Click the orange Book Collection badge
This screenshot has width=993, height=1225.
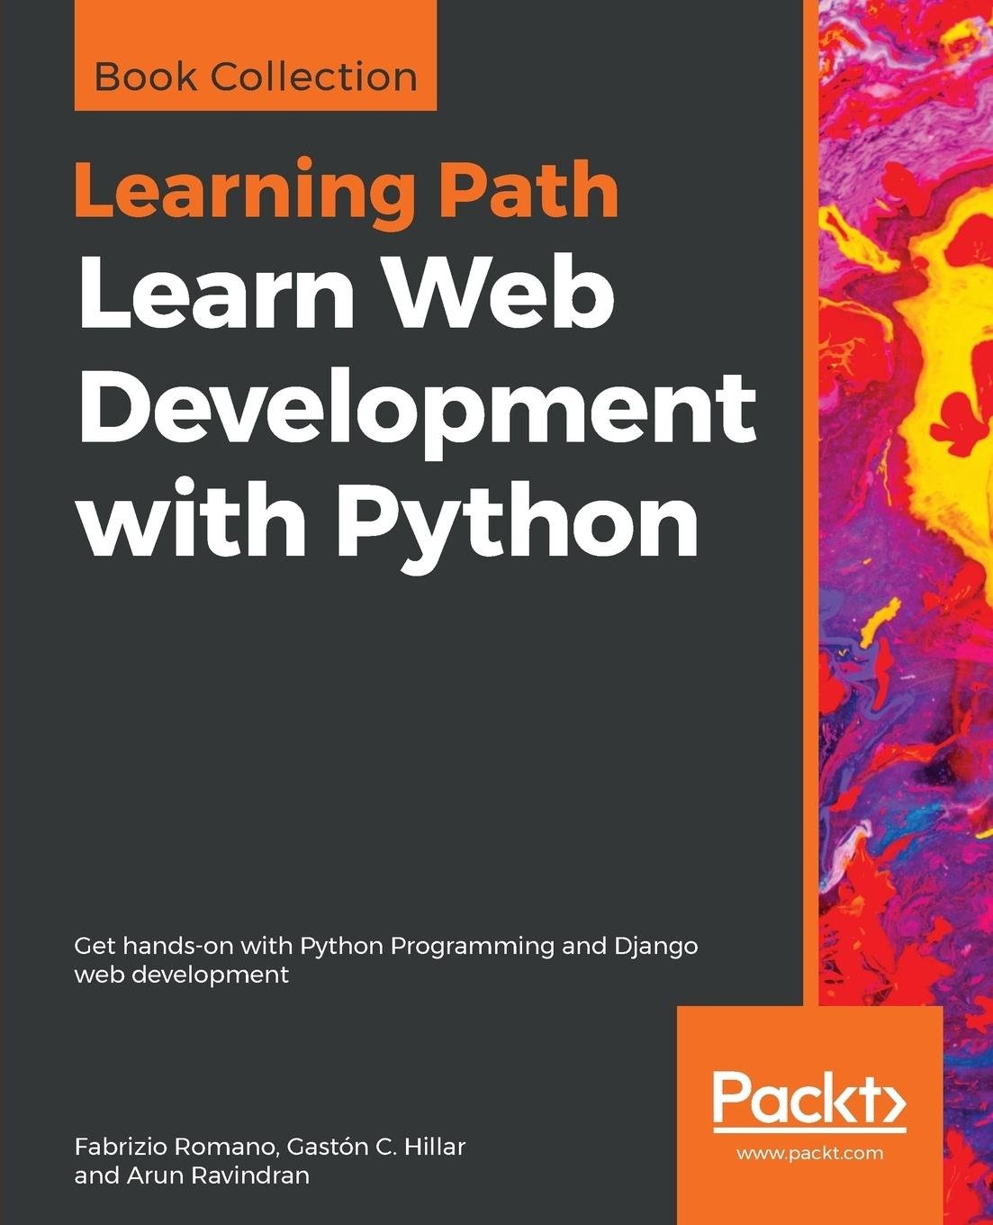pos(256,77)
